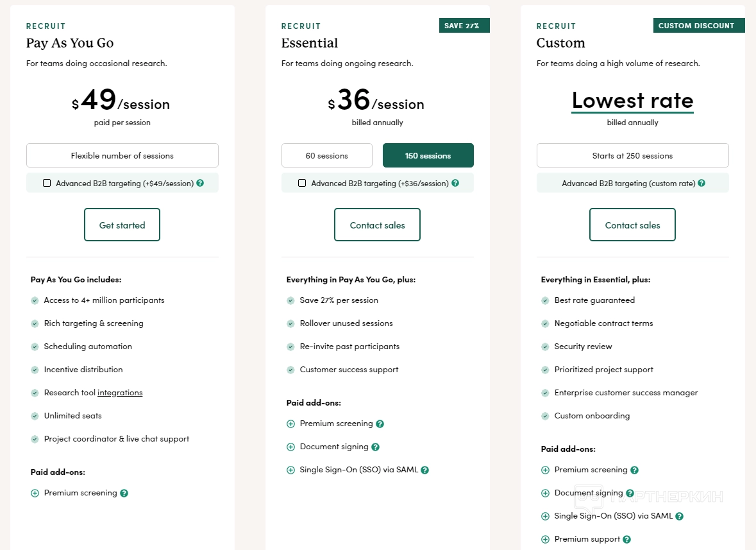Select the 60 sessions option

327,155
